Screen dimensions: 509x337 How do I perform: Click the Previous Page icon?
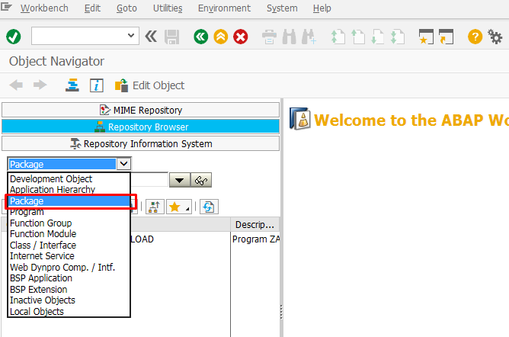point(358,37)
